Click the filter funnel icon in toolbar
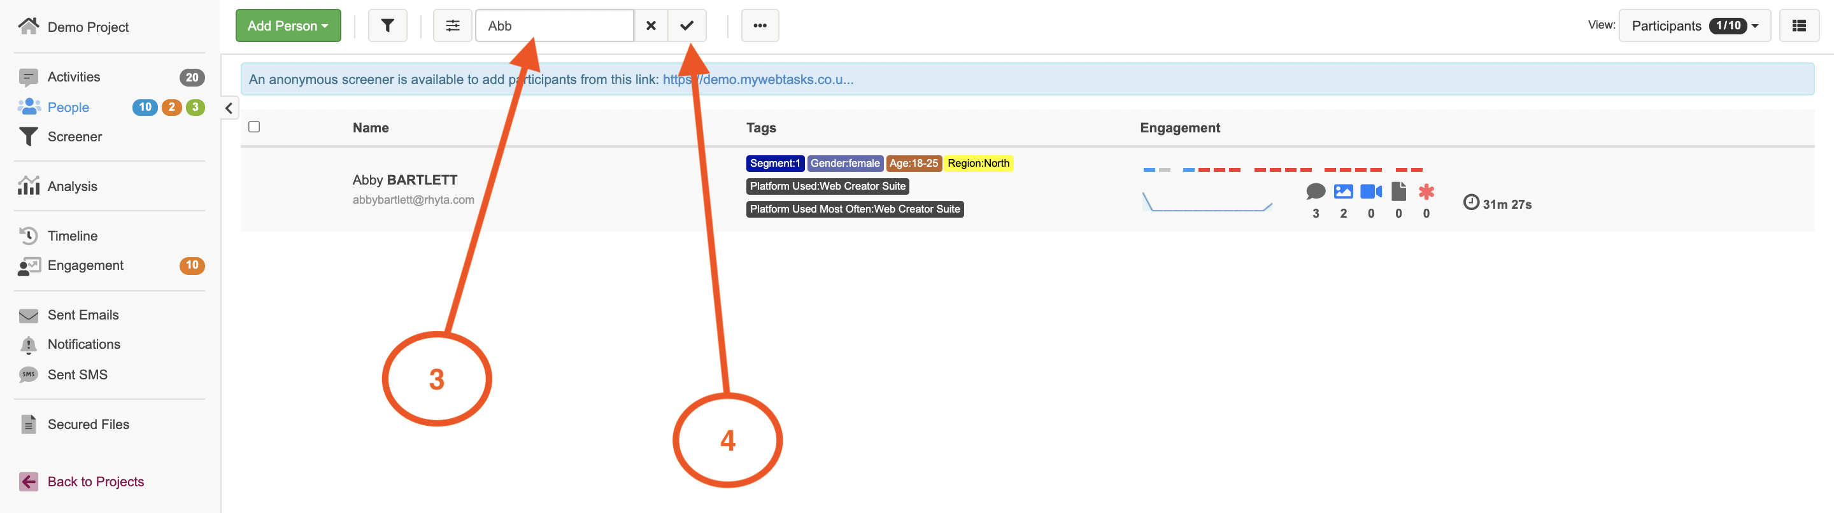Viewport: 1834px width, 513px height. coord(387,25)
